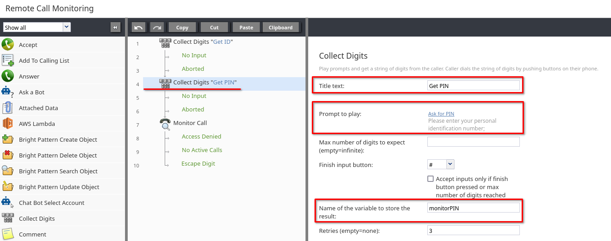Click the Max number of digits field
This screenshot has height=241, width=611.
pos(473,142)
